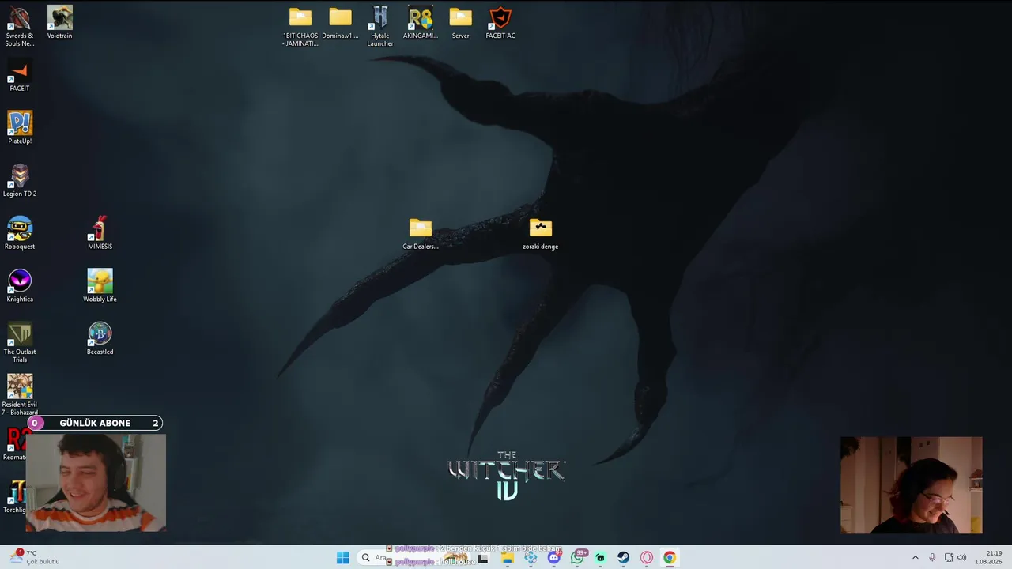The image size is (1012, 569).
Task: Open the volume tray control
Action: 962,558
